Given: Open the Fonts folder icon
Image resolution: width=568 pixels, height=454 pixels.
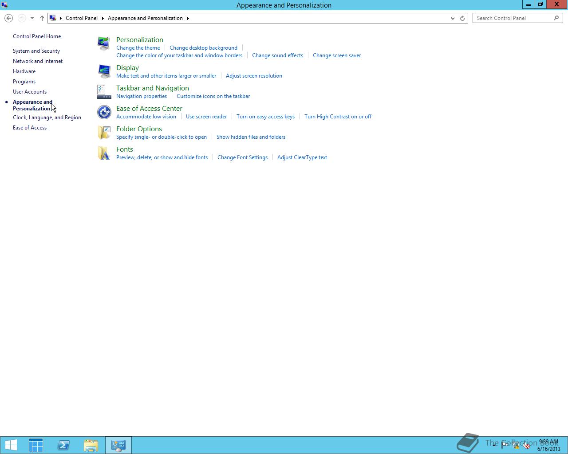Looking at the screenshot, I should pyautogui.click(x=104, y=153).
